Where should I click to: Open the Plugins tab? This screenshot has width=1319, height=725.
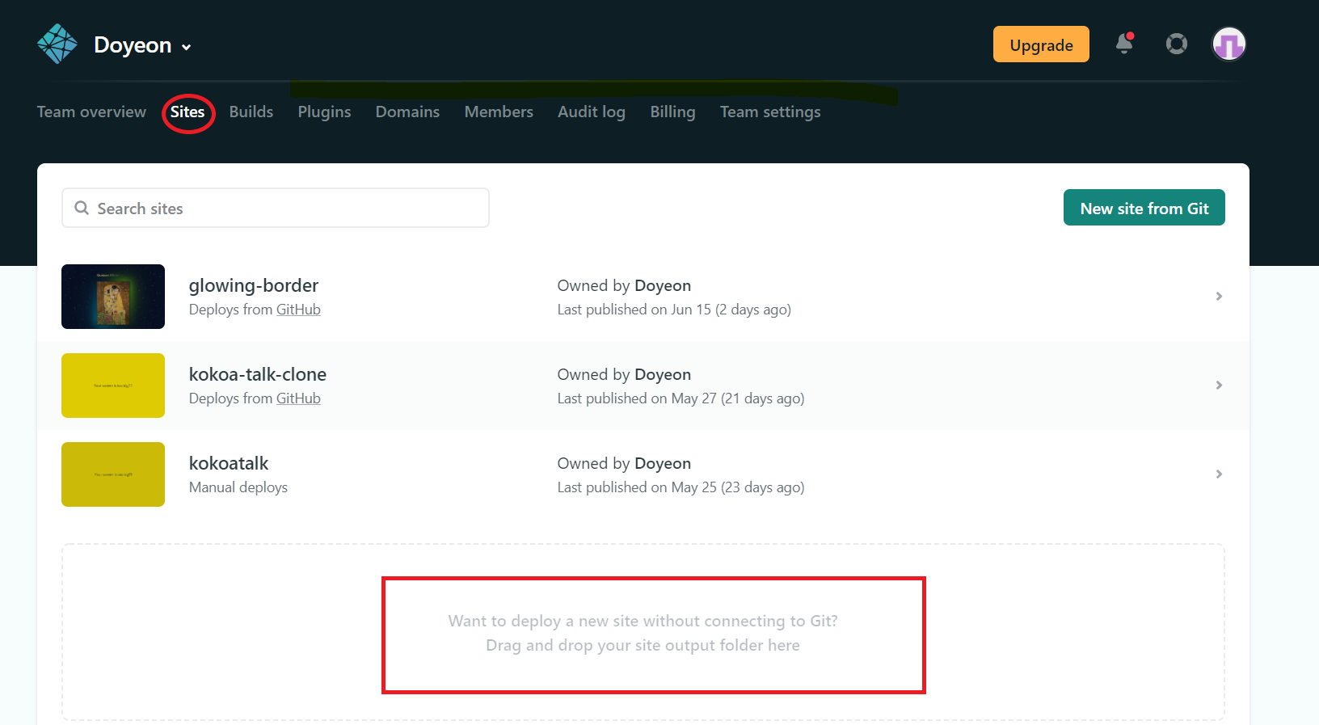(x=324, y=112)
